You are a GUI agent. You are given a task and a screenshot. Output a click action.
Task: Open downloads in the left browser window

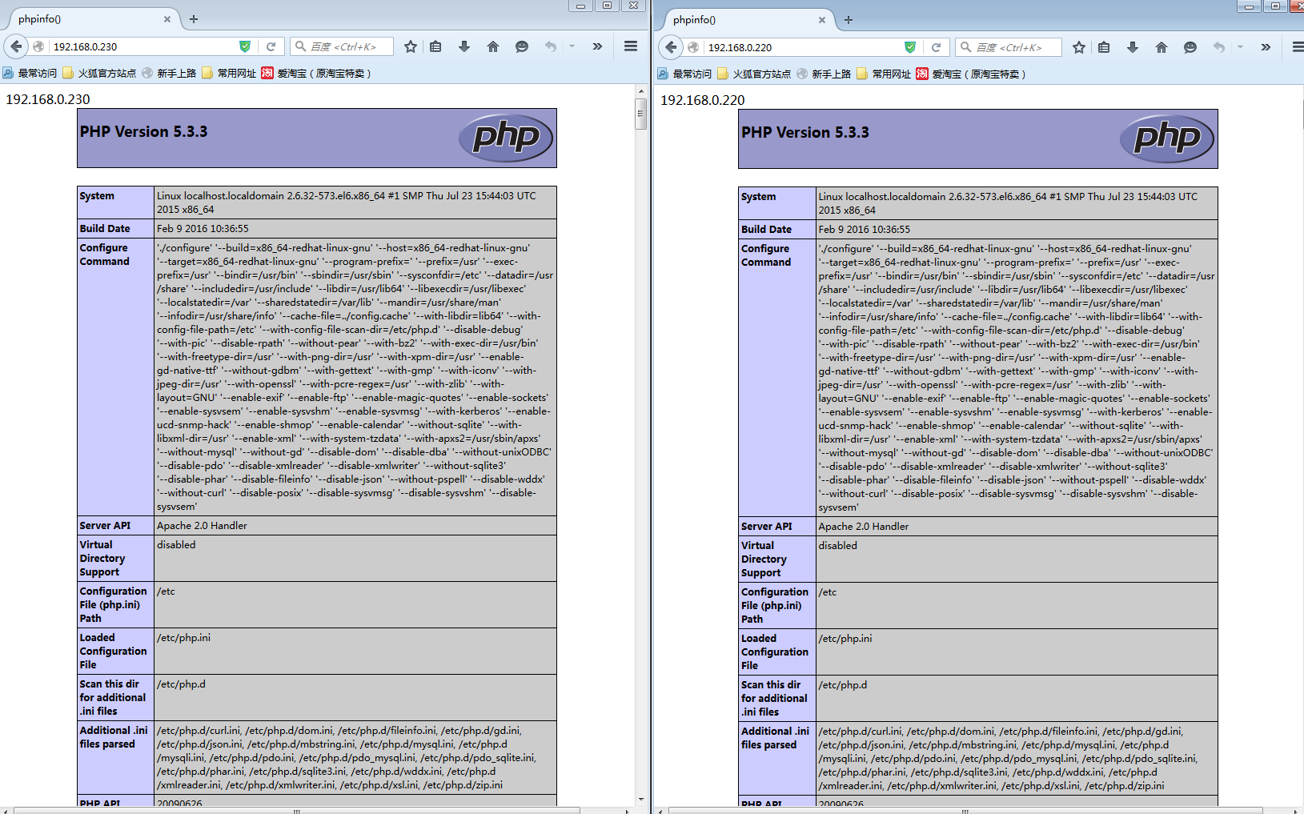464,46
